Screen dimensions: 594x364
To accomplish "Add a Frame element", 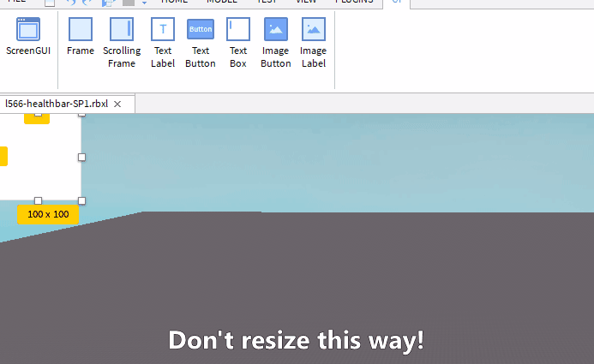I will (x=81, y=36).
